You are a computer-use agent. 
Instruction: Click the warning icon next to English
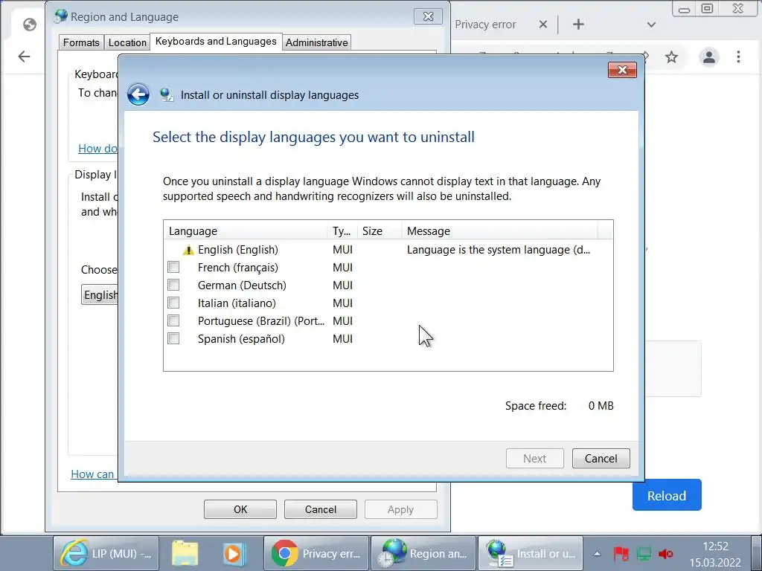188,250
